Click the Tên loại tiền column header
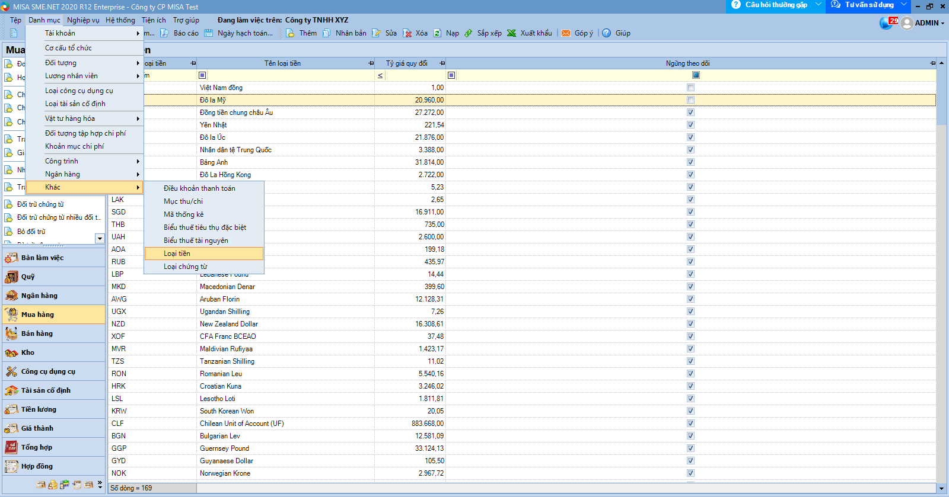This screenshot has height=497, width=949. click(x=285, y=63)
